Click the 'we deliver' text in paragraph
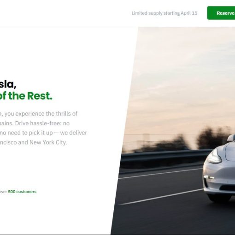Viewport: 235px width, 235px height. 74,133
